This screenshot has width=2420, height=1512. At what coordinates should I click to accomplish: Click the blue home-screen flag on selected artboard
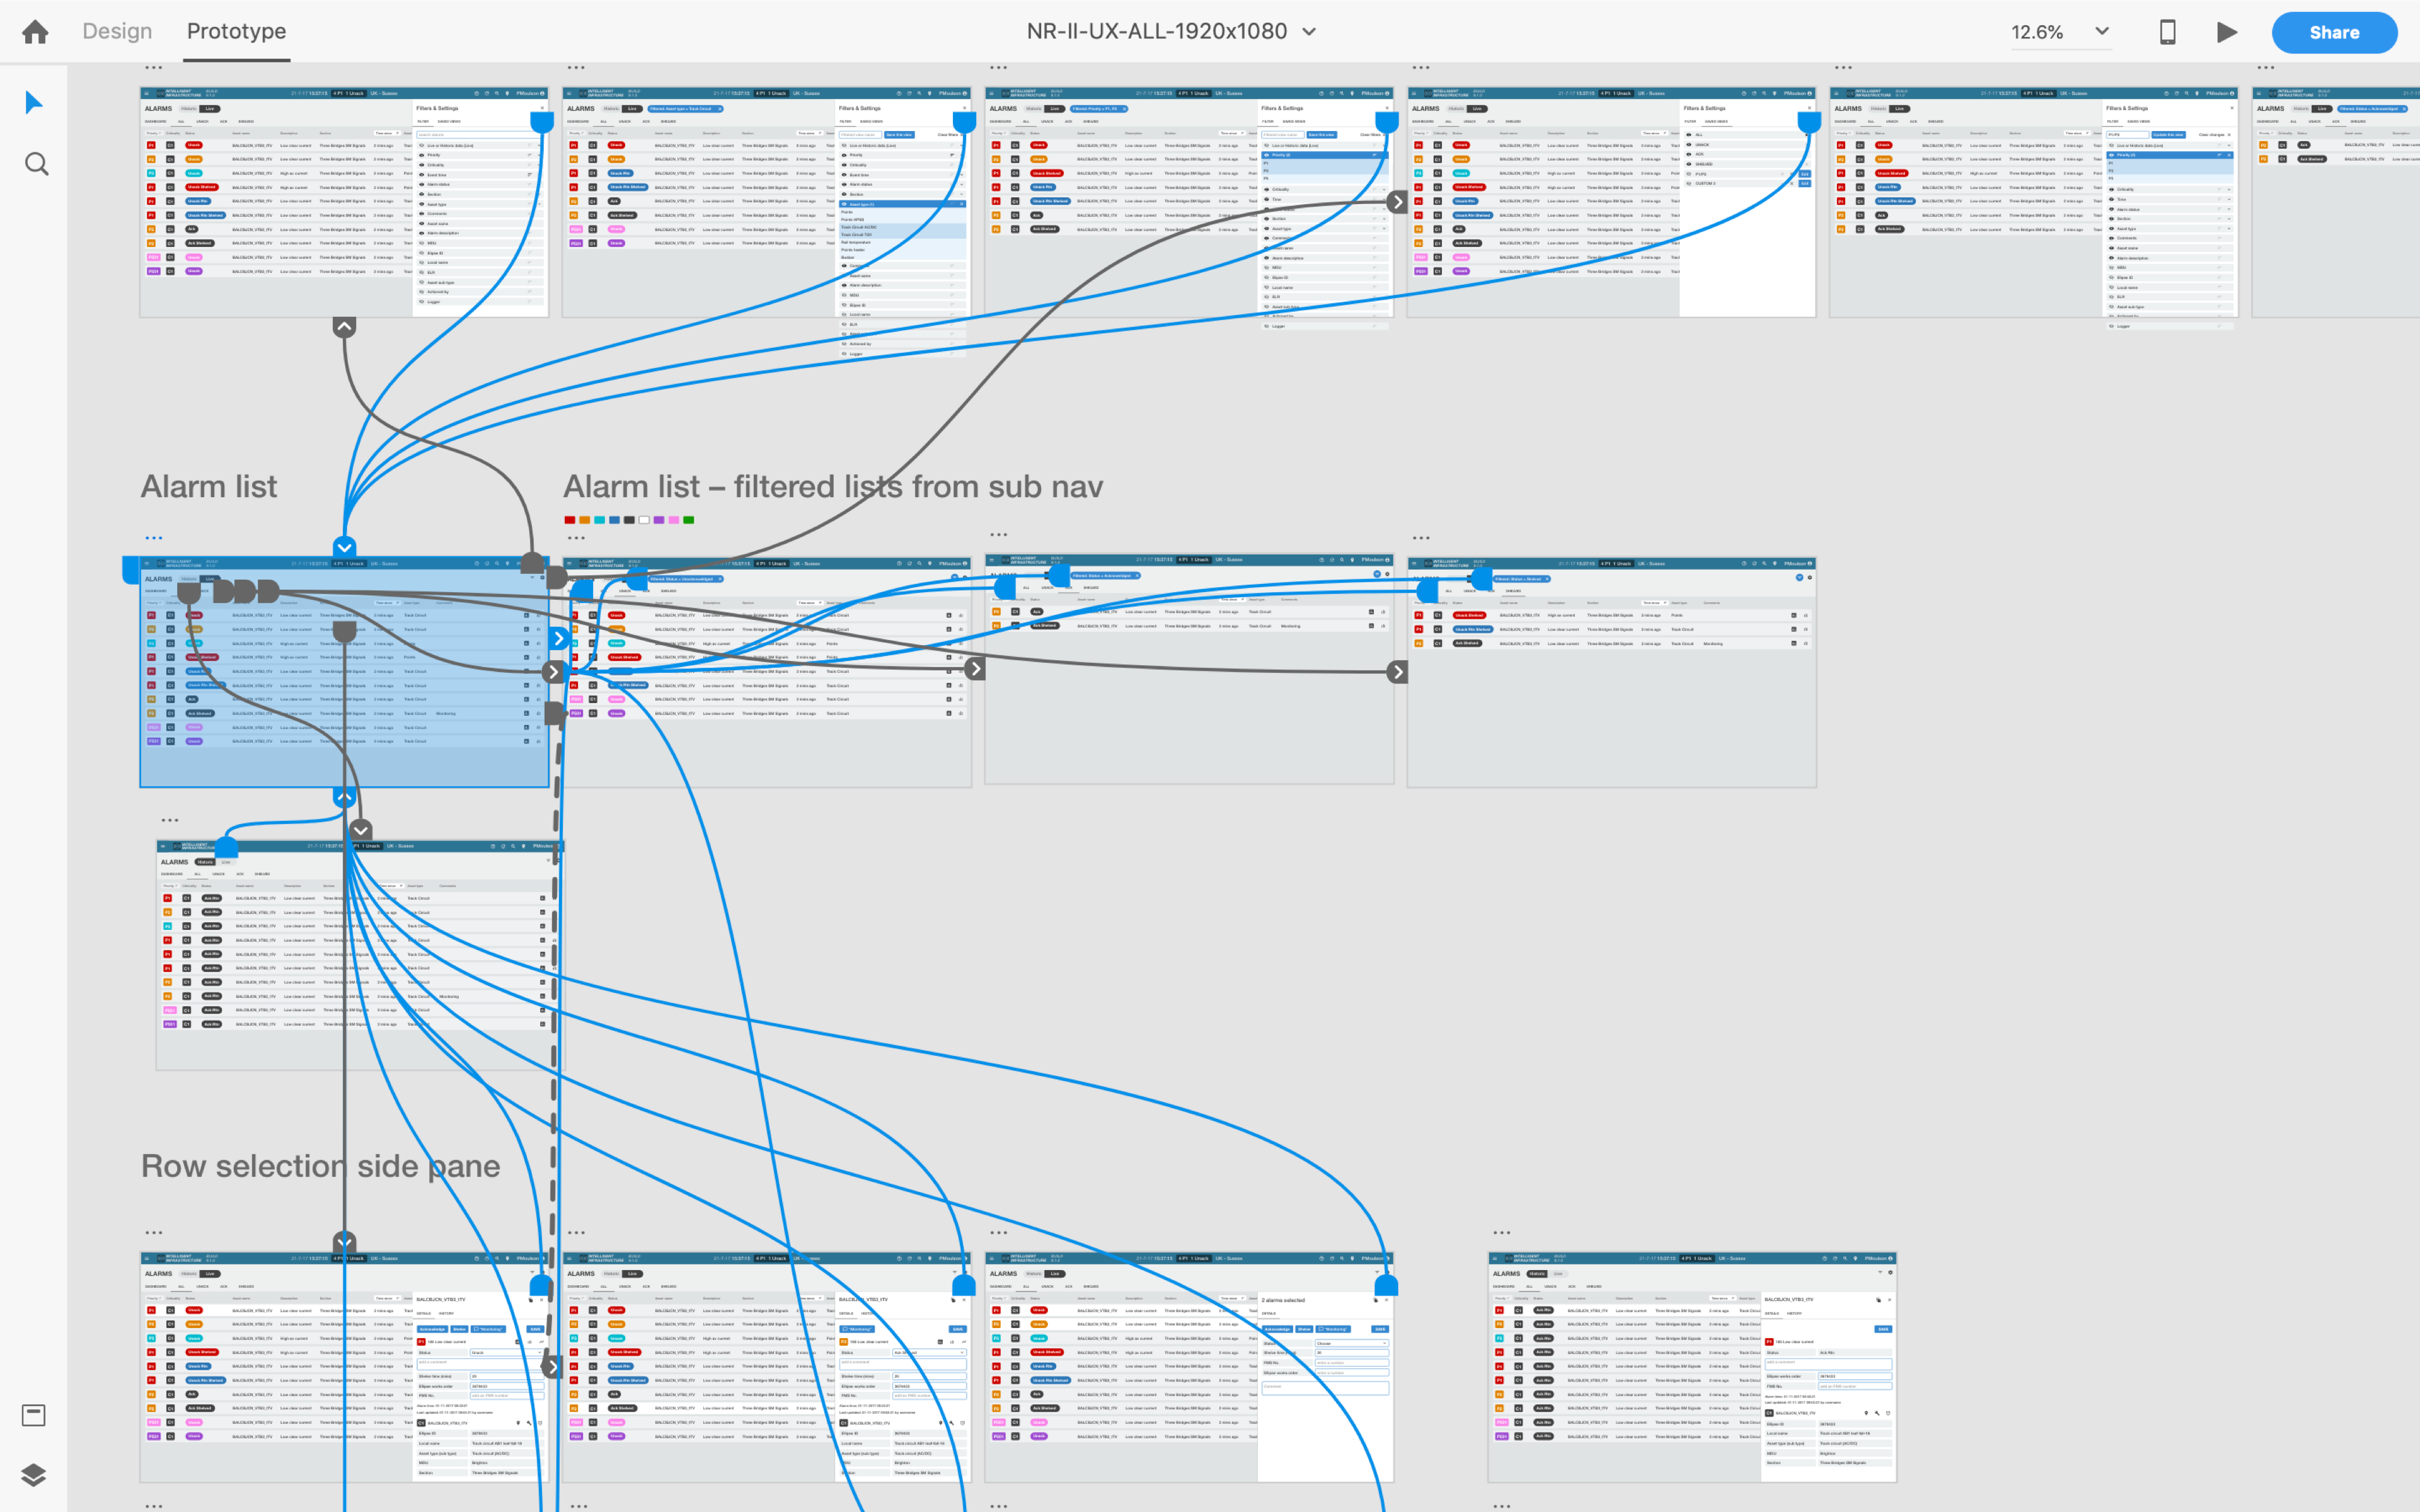click(130, 570)
